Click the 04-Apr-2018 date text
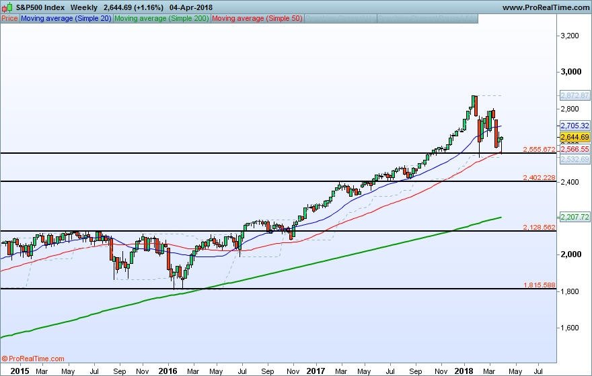This screenshot has width=592, height=376. pos(190,7)
